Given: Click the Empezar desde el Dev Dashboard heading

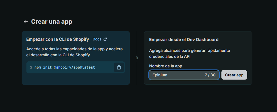Looking at the screenshot, I should pyautogui.click(x=184, y=40).
